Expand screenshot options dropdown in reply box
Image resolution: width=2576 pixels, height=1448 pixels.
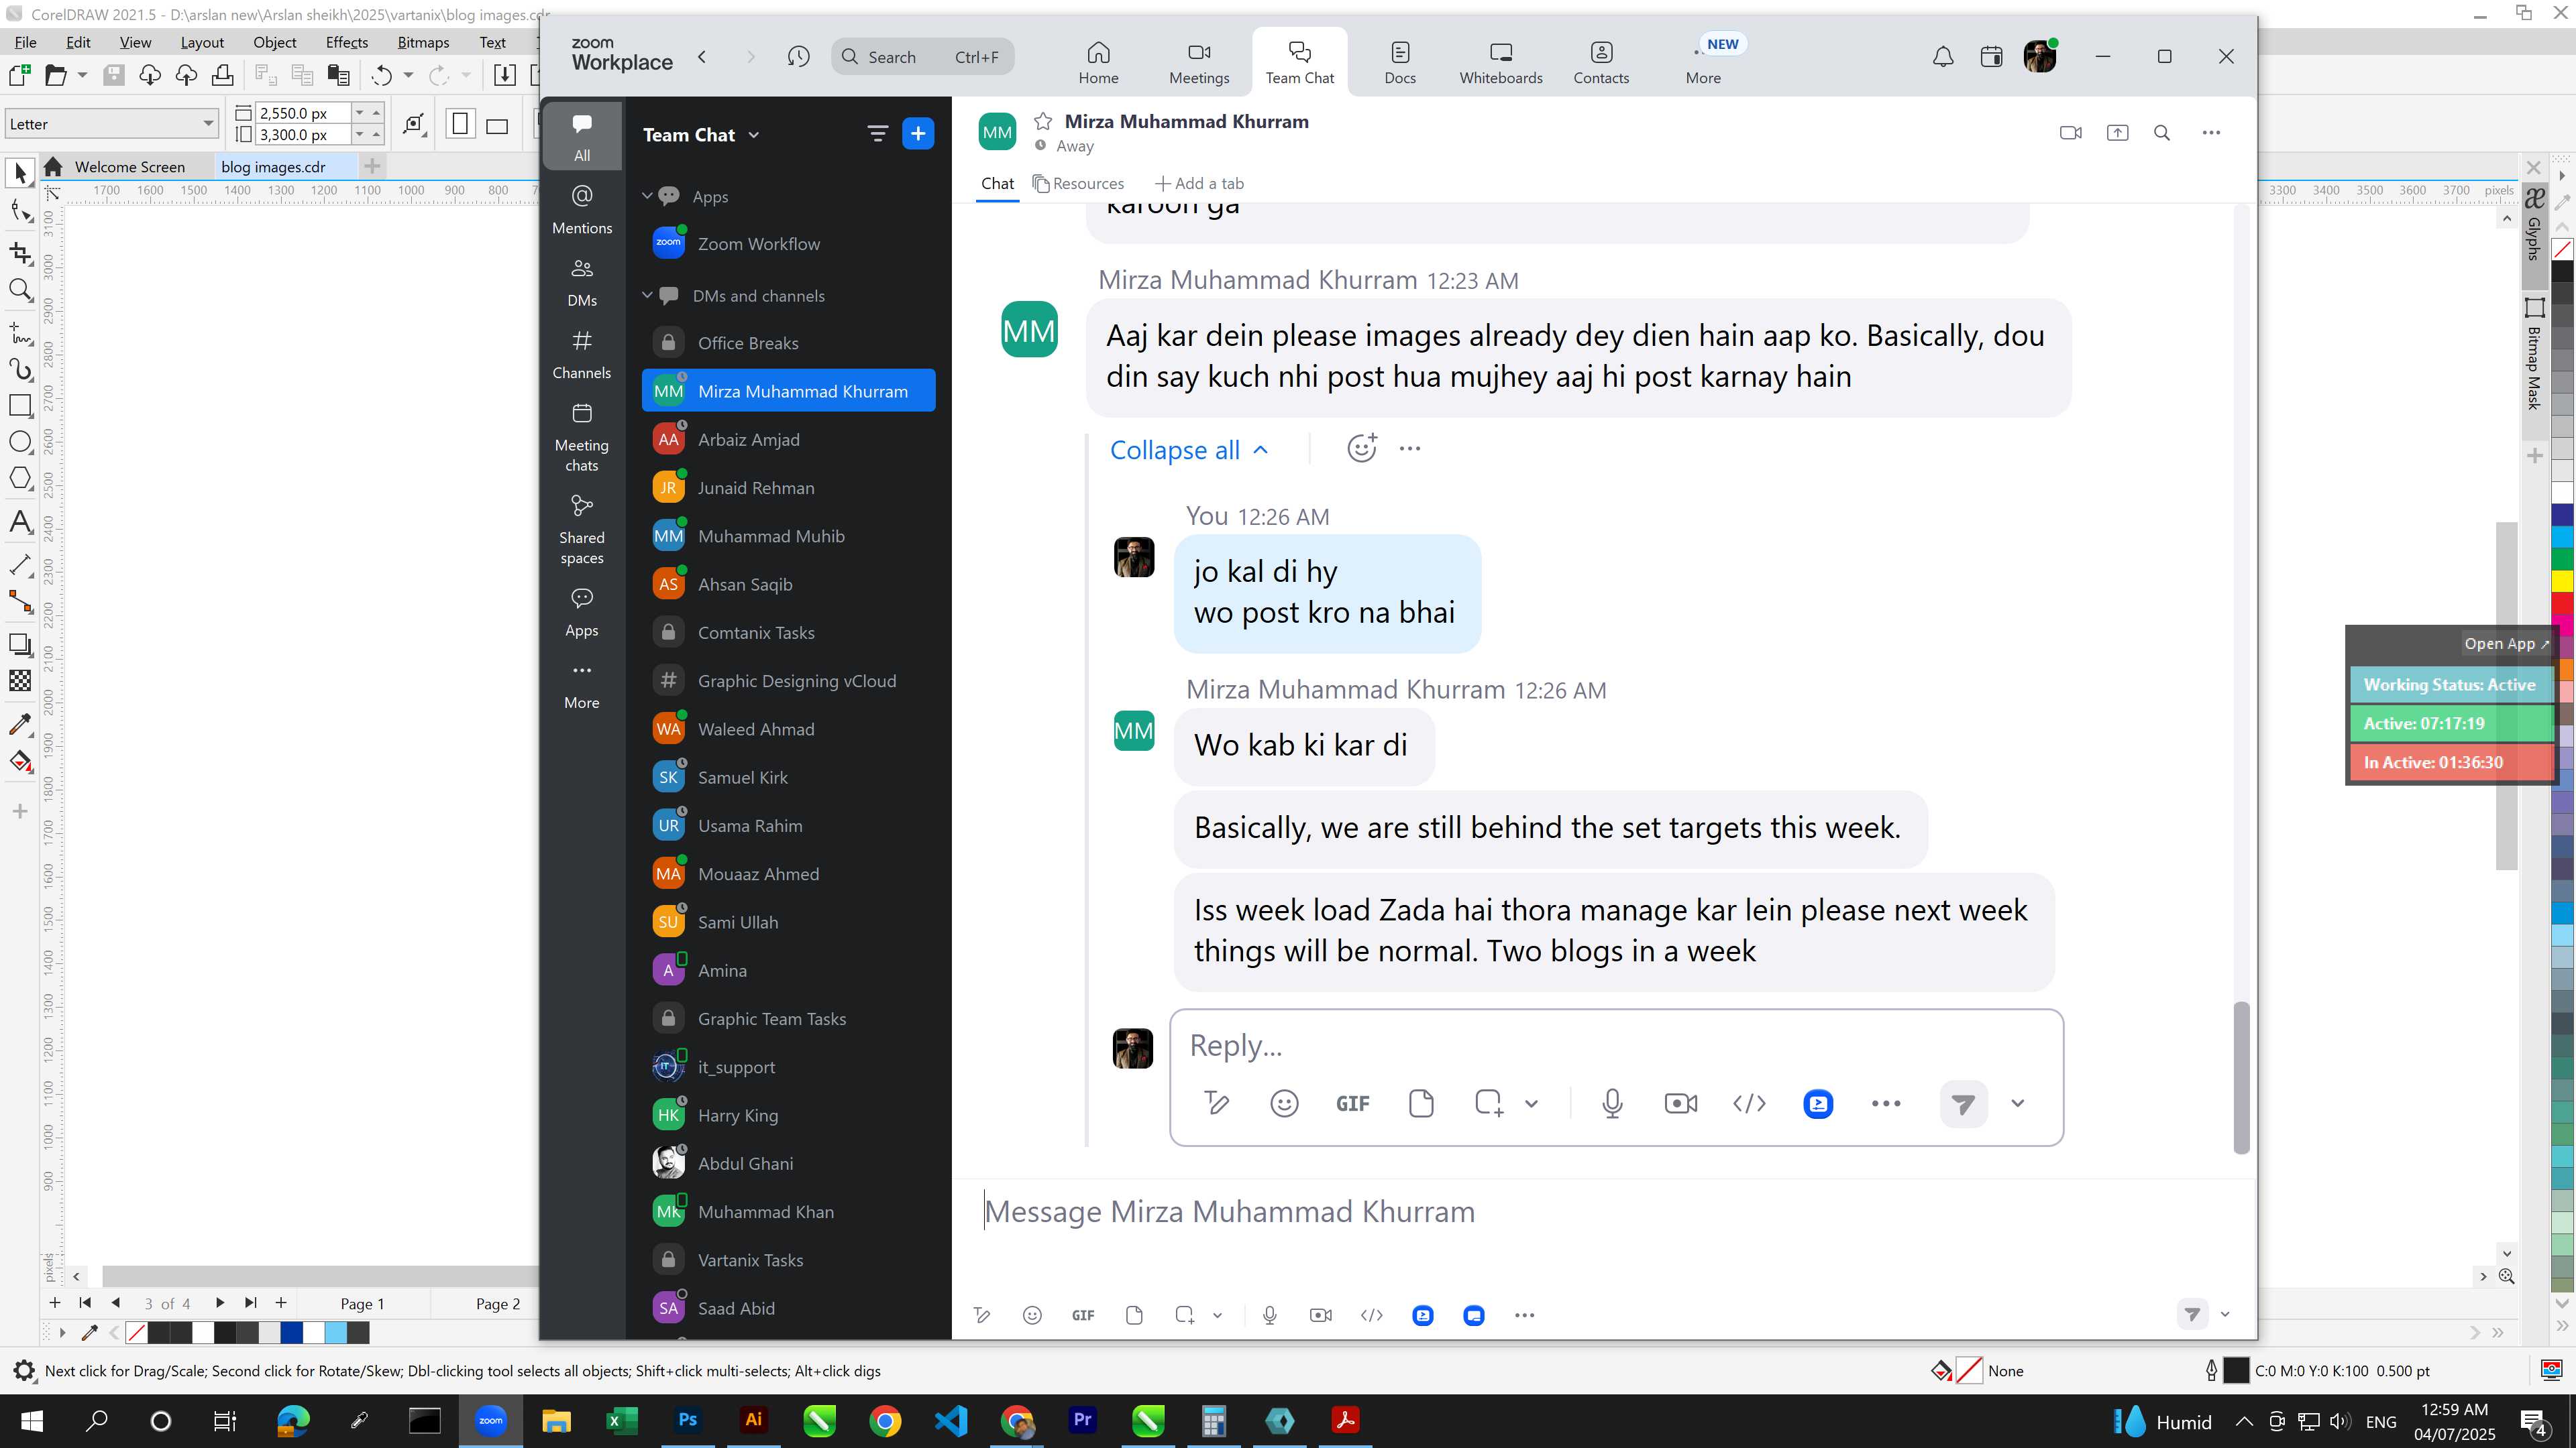1531,1103
